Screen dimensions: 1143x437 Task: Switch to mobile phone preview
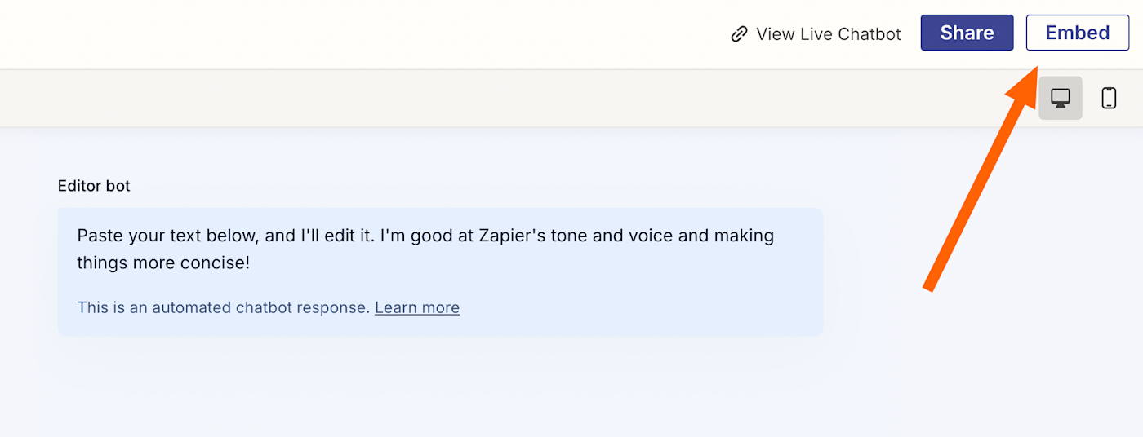[1109, 98]
